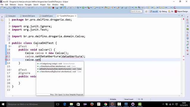
Task: Switch to the GenericDAO.java editor tab
Action: pyautogui.click(x=27, y=16)
